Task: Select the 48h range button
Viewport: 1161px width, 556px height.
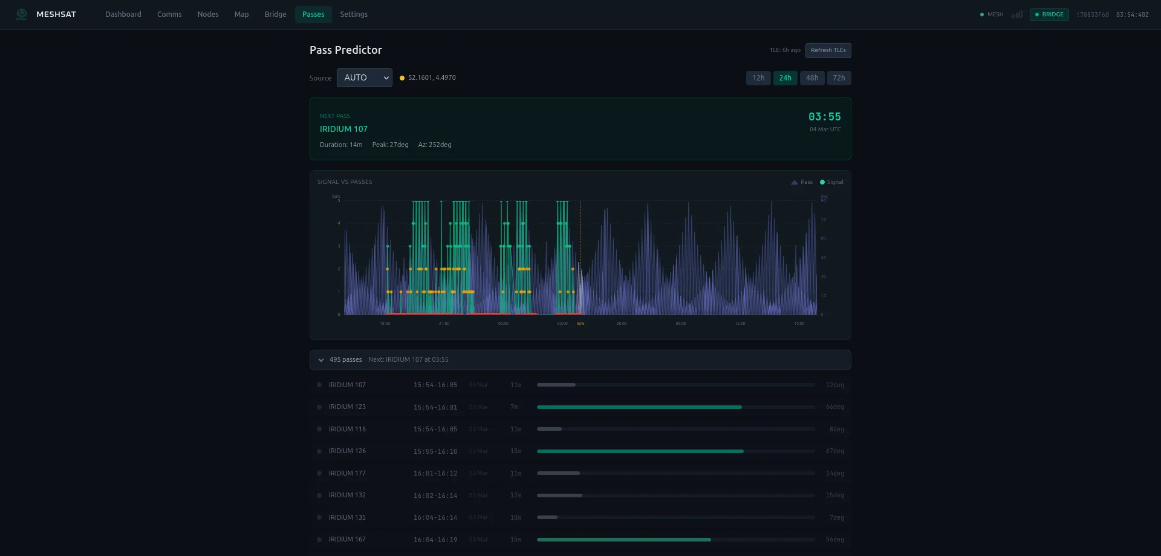Action: [812, 77]
